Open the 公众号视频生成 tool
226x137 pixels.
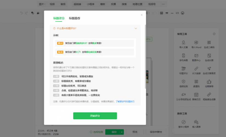pyautogui.click(x=183, y=96)
